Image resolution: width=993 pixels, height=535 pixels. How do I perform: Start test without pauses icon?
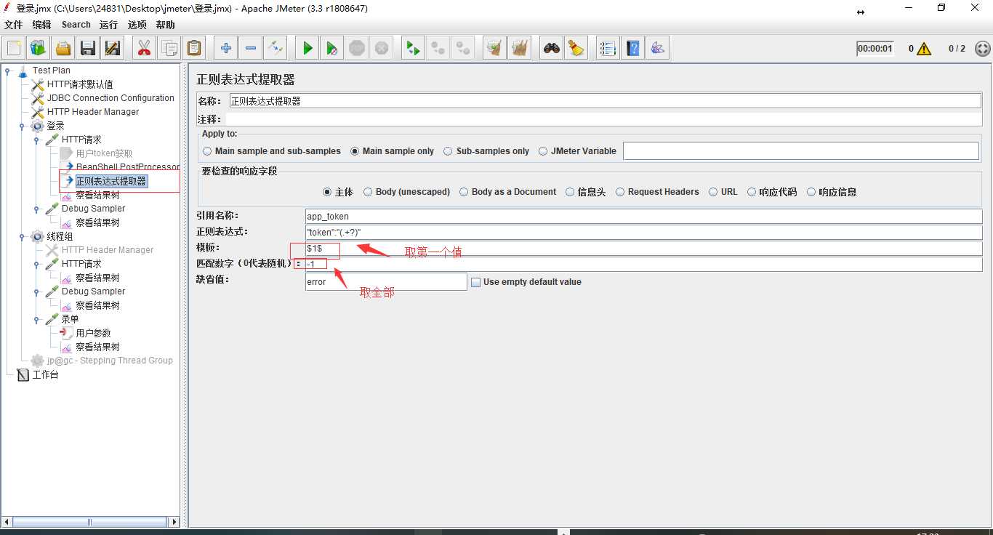point(332,48)
